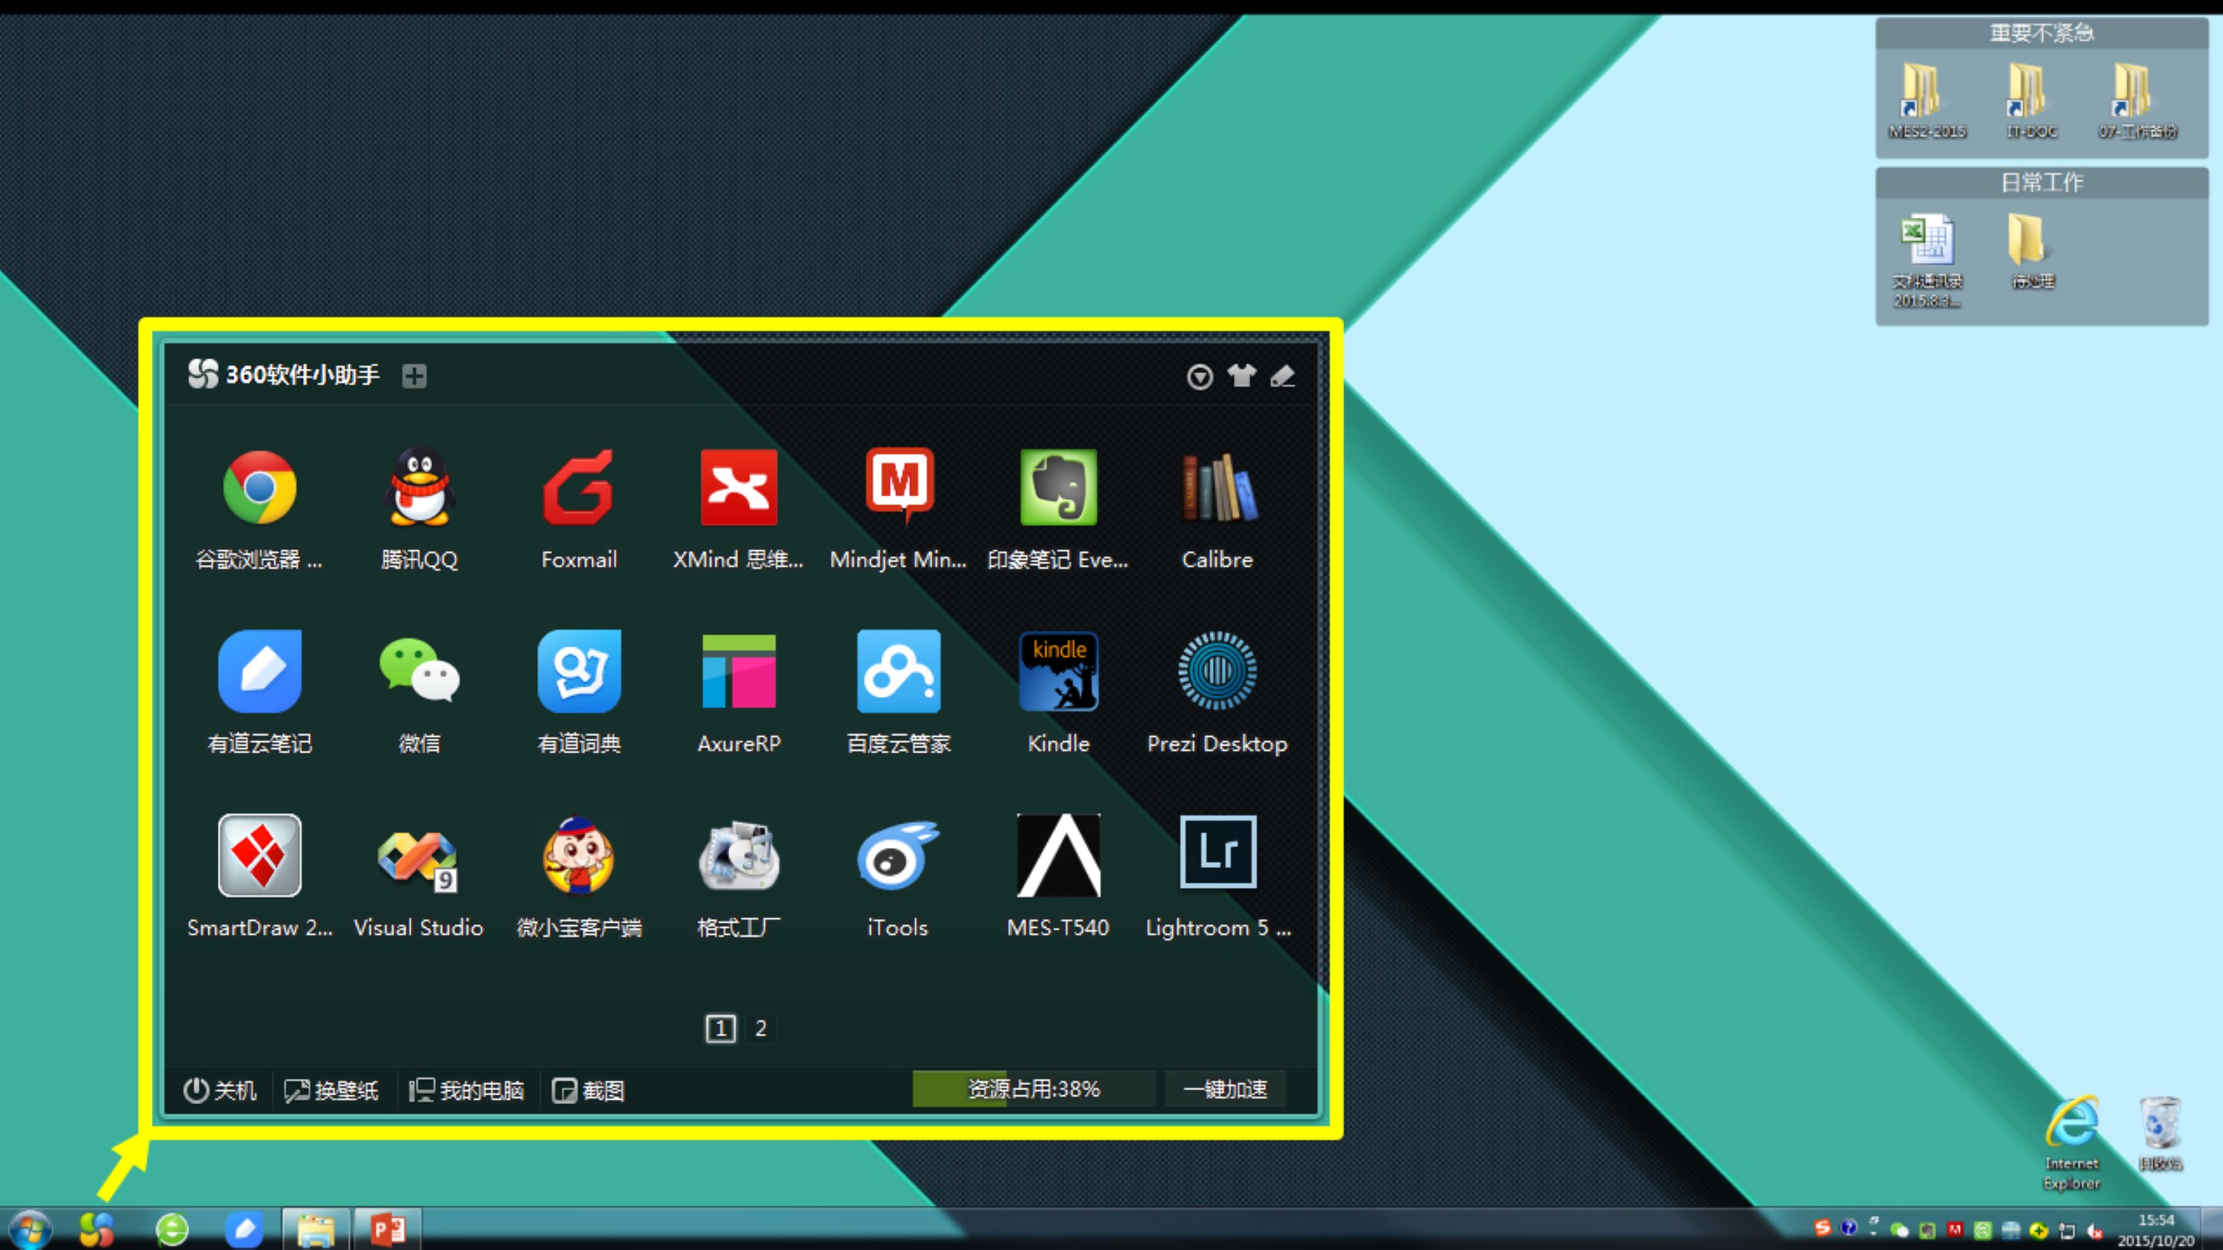This screenshot has width=2223, height=1250.
Task: Click the Show desktop strip at taskbar end
Action: [x=2213, y=1229]
